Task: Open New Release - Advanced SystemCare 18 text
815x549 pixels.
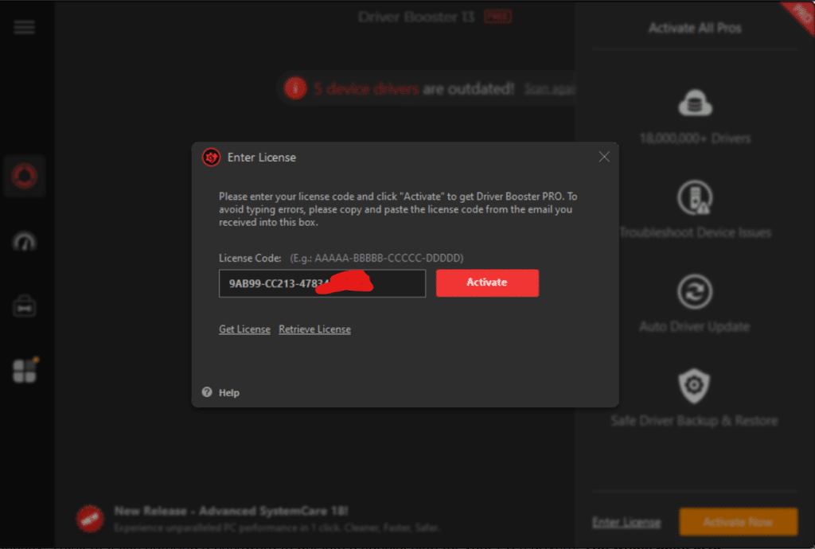Action: [x=231, y=511]
